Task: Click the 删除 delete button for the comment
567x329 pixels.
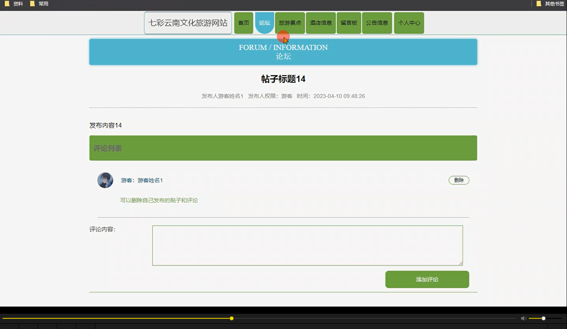Action: click(459, 180)
